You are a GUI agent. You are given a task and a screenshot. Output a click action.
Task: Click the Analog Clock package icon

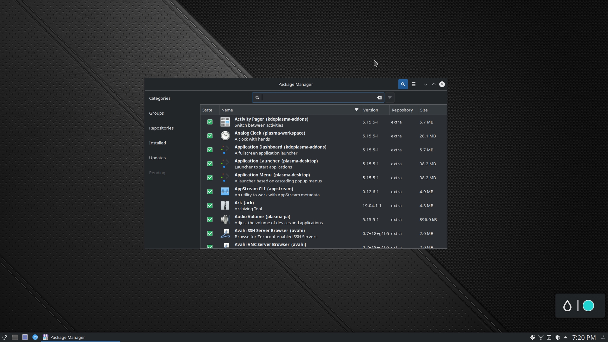(x=225, y=136)
